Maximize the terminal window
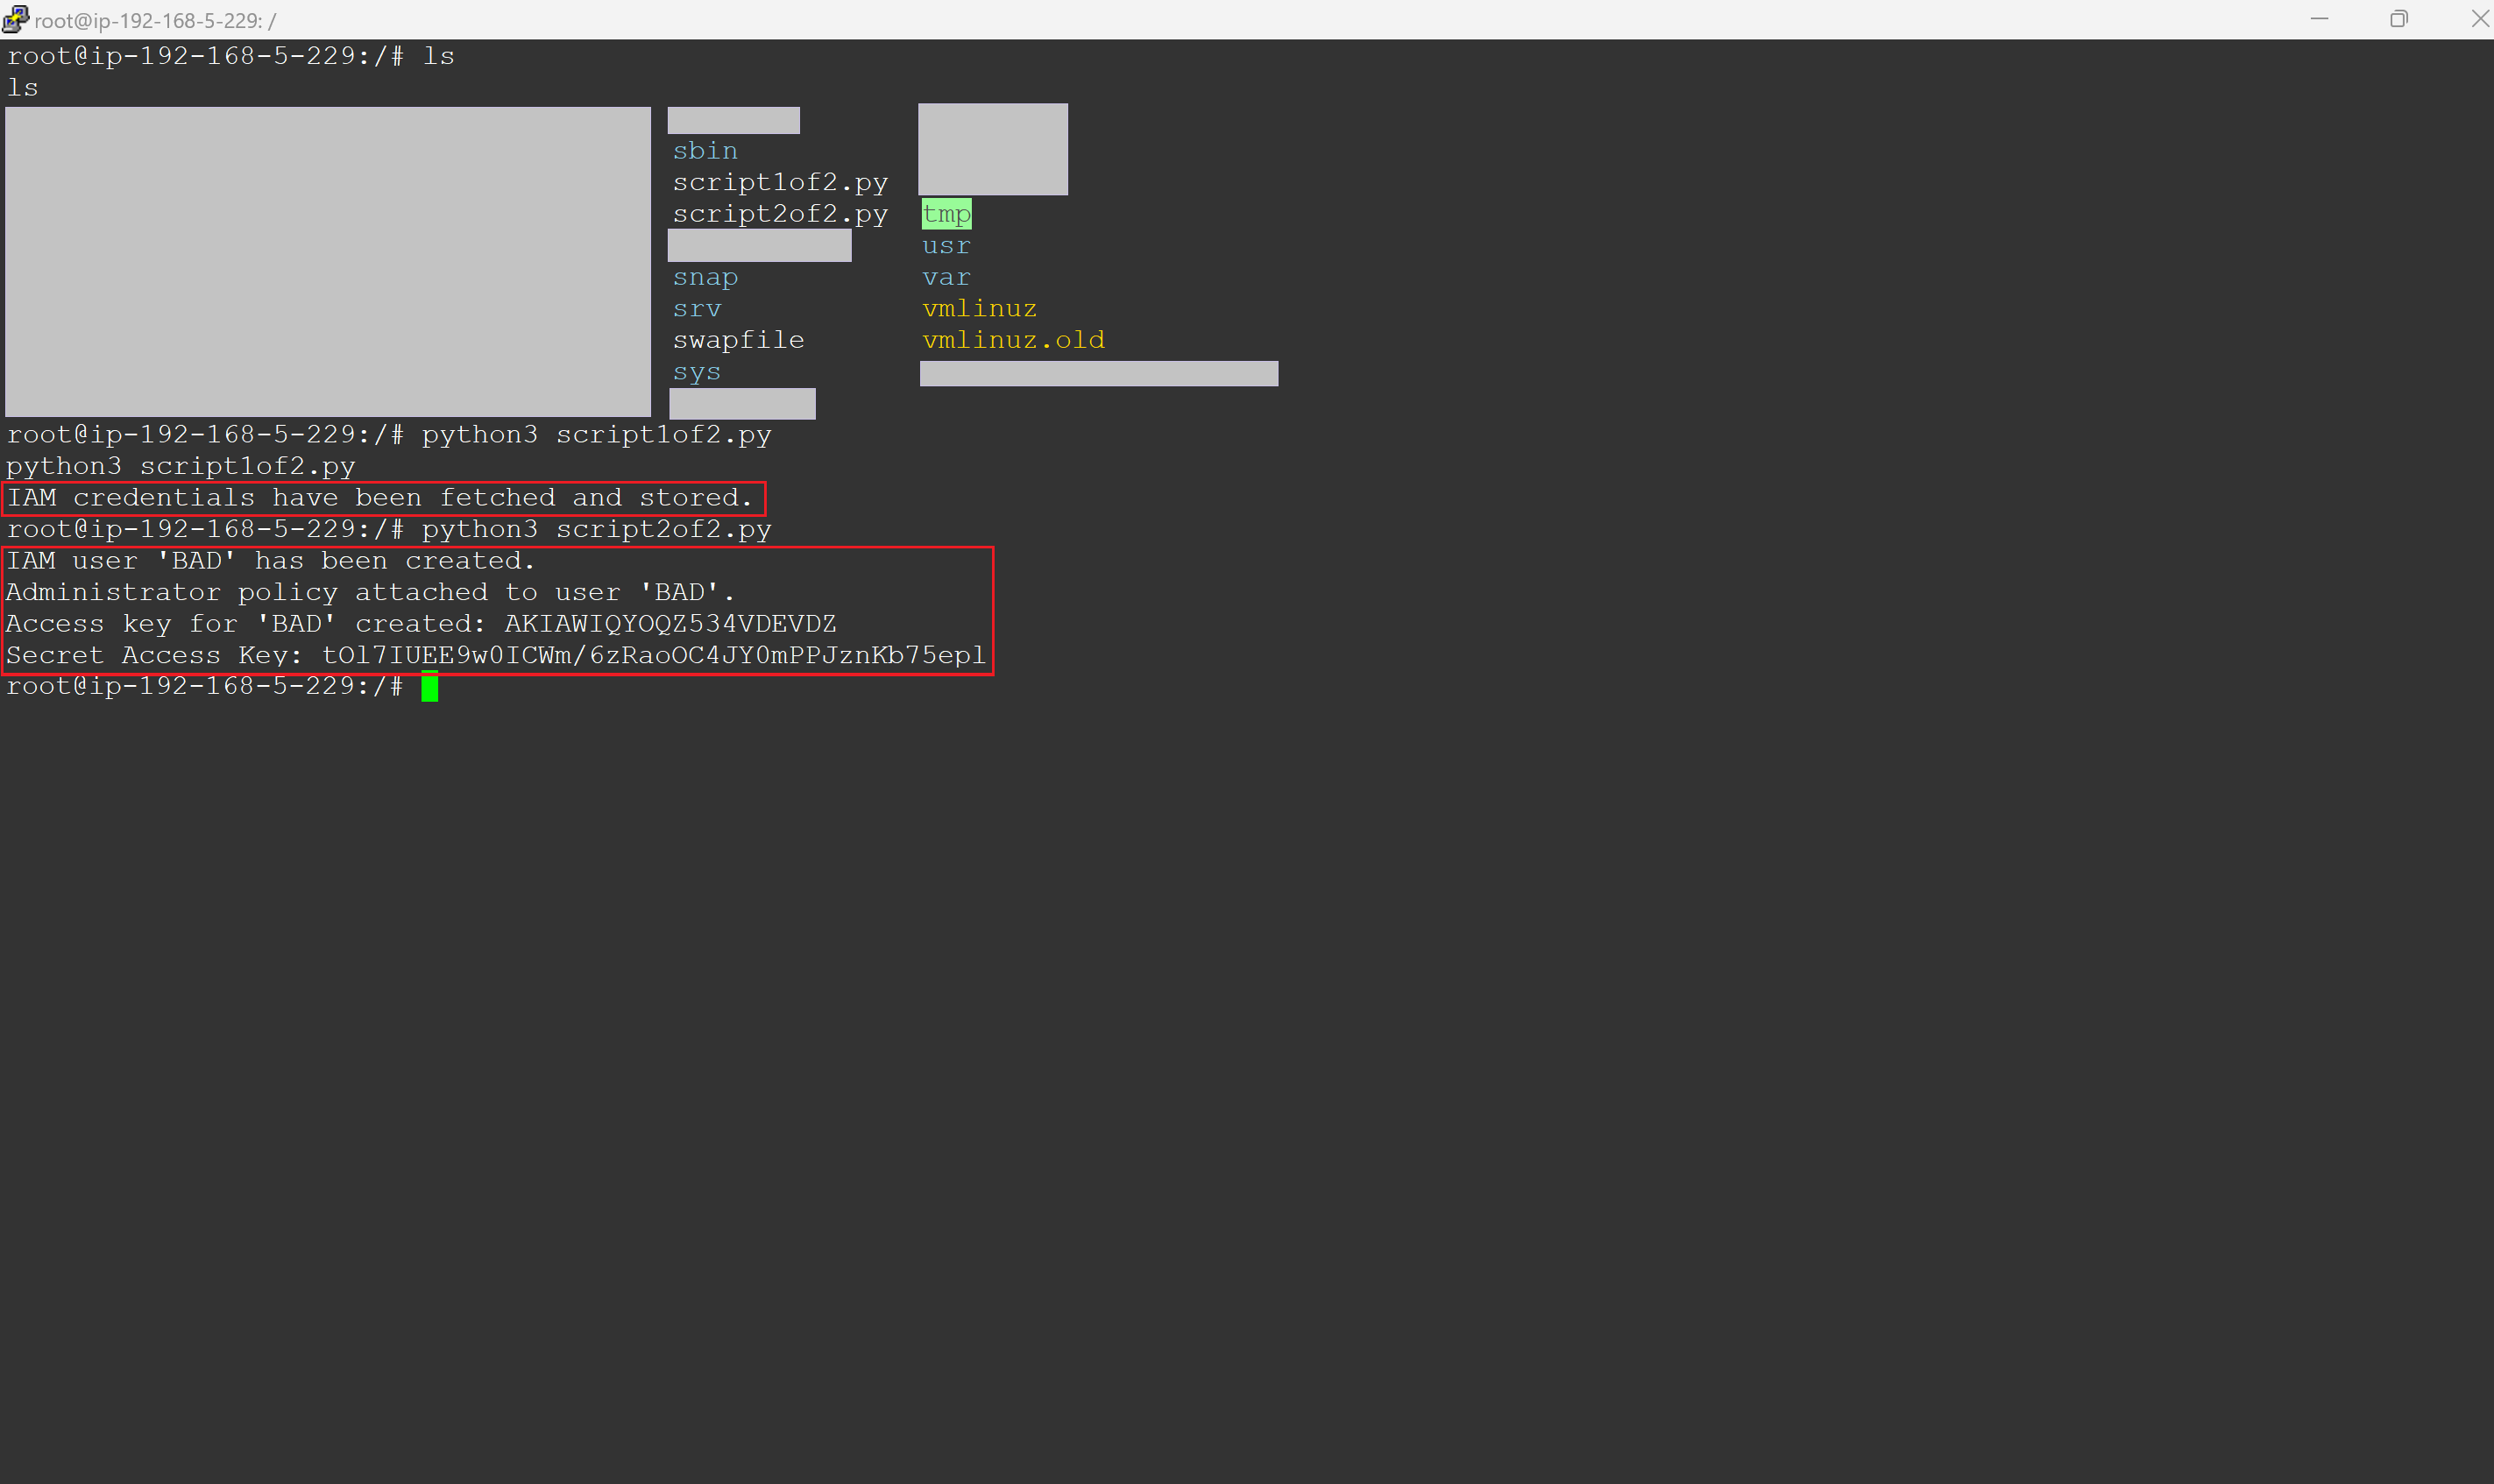This screenshot has height=1484, width=2494. 2398,19
